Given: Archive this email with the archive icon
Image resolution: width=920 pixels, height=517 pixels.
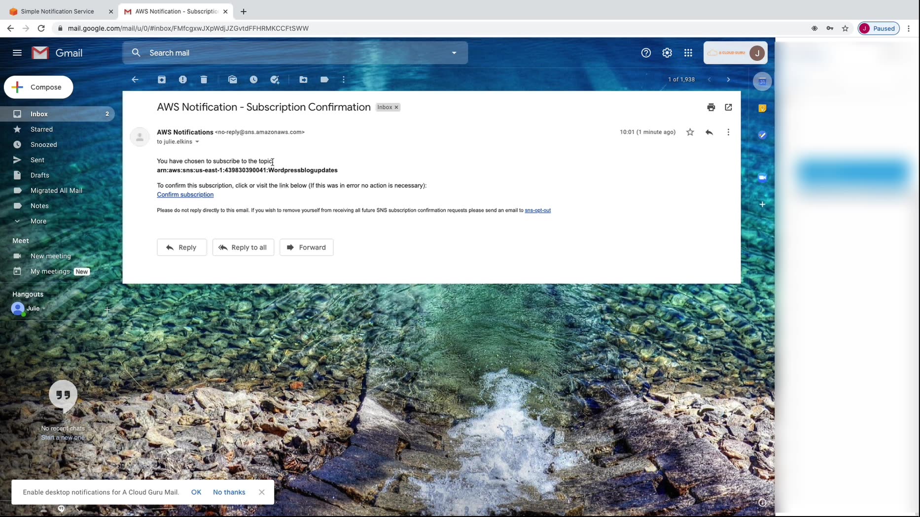Looking at the screenshot, I should tap(162, 80).
